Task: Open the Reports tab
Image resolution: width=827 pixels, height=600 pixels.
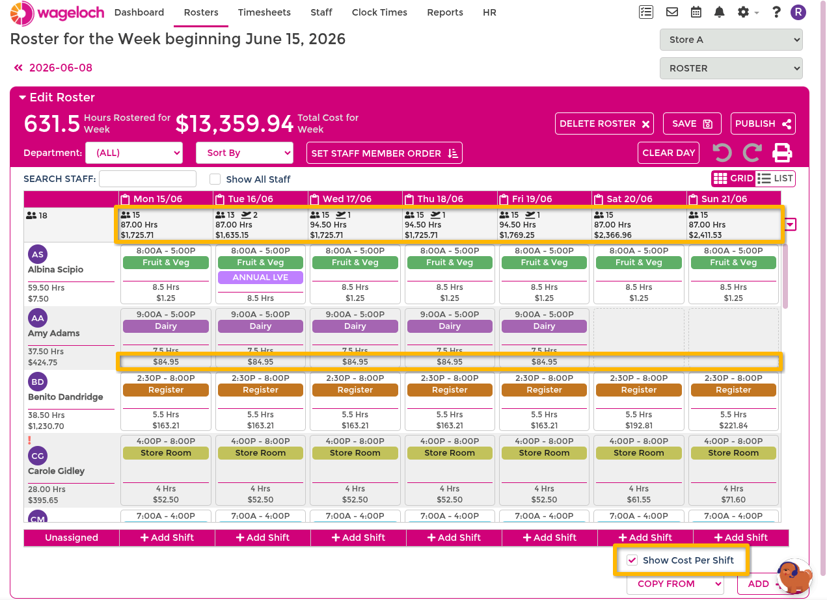Action: [445, 12]
